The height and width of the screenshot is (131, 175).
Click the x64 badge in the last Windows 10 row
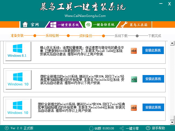[134, 108]
